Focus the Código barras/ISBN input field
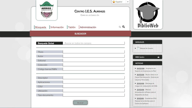Viewport: 192px width, 108px height. coord(94,69)
